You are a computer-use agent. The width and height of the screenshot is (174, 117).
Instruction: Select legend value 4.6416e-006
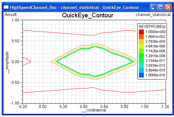pos(155,46)
